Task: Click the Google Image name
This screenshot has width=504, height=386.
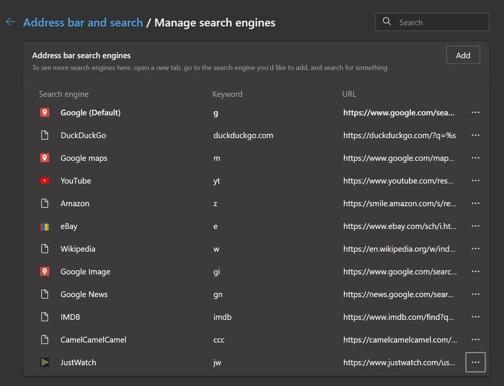Action: [x=85, y=272]
